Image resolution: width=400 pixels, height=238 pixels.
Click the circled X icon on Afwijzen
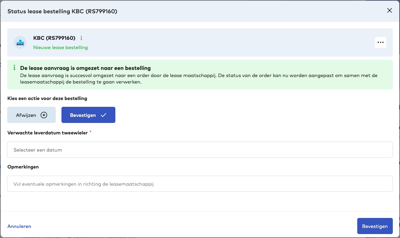[x=44, y=115]
